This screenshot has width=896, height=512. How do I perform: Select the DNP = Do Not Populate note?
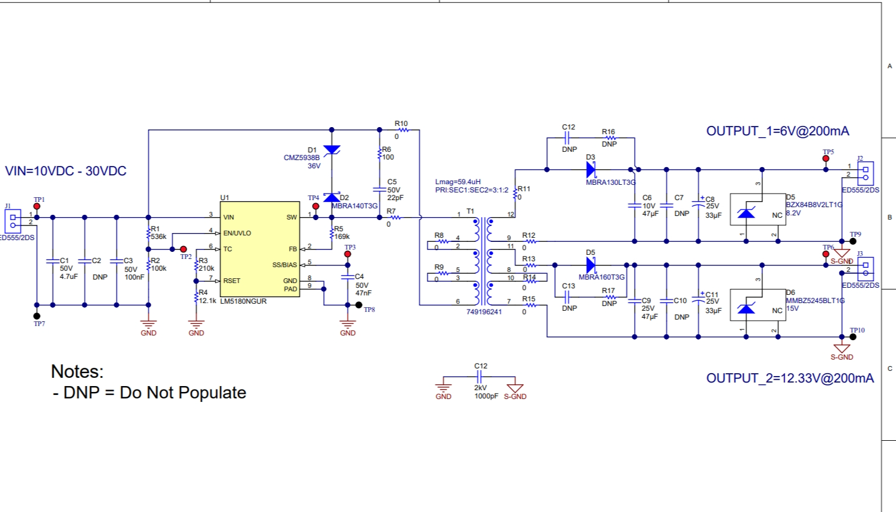pos(150,393)
